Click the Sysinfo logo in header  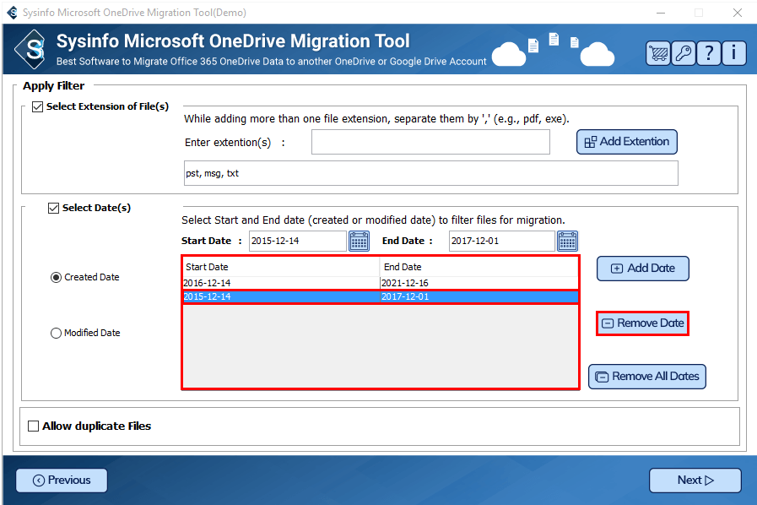[x=35, y=49]
